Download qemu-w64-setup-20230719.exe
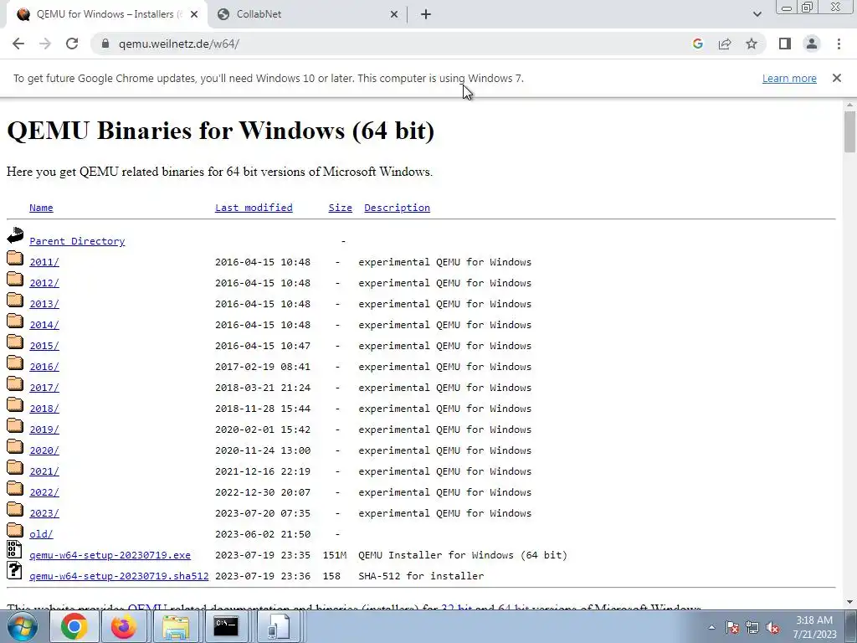This screenshot has height=643, width=857. 110,555
